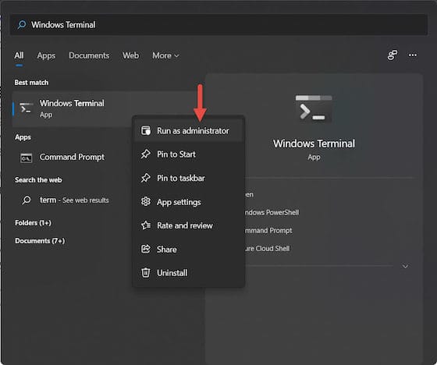
Task: Click the Command Prompt icon
Action: point(27,158)
